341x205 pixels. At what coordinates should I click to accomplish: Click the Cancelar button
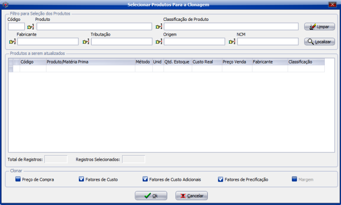(x=191, y=196)
